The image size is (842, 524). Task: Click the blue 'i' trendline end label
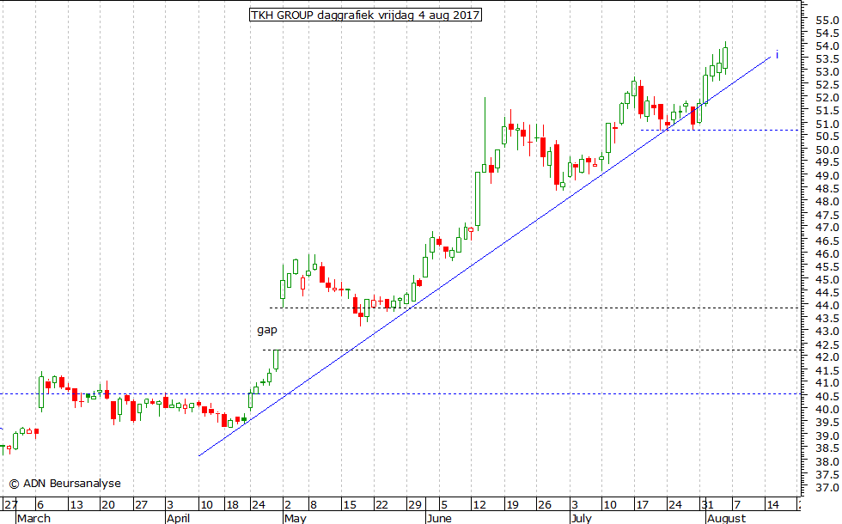(777, 55)
